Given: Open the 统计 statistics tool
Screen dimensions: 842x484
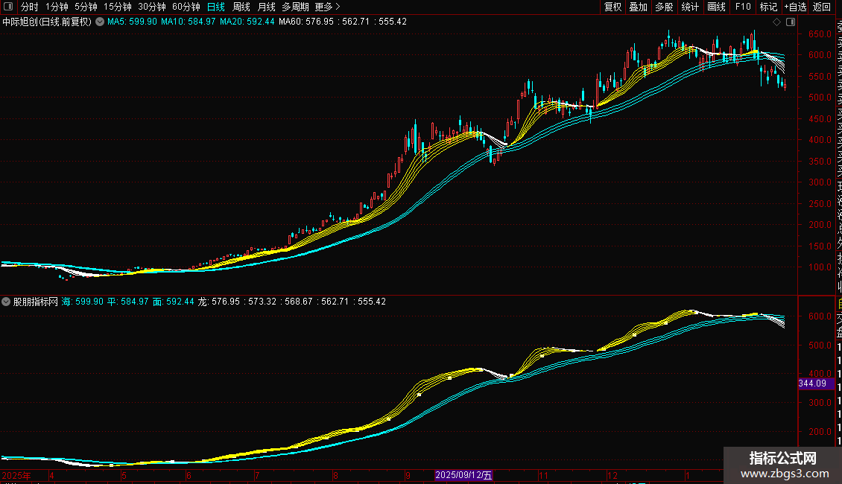Looking at the screenshot, I should pos(690,7).
